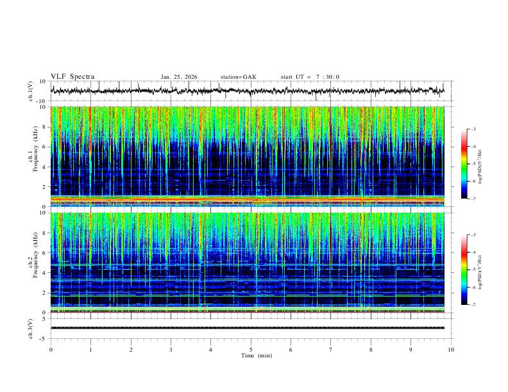This screenshot has width=508, height=392.
Task: Click the 'VLF Spectra' title text
Action: pyautogui.click(x=72, y=77)
